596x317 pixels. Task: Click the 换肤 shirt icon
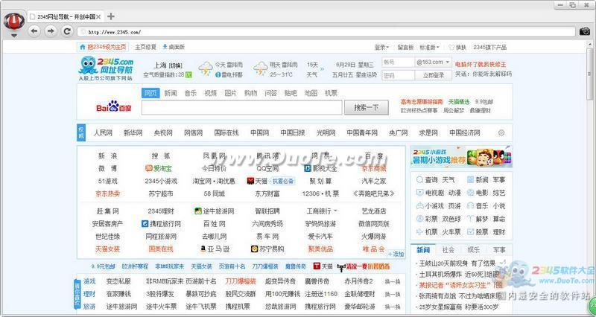451,48
